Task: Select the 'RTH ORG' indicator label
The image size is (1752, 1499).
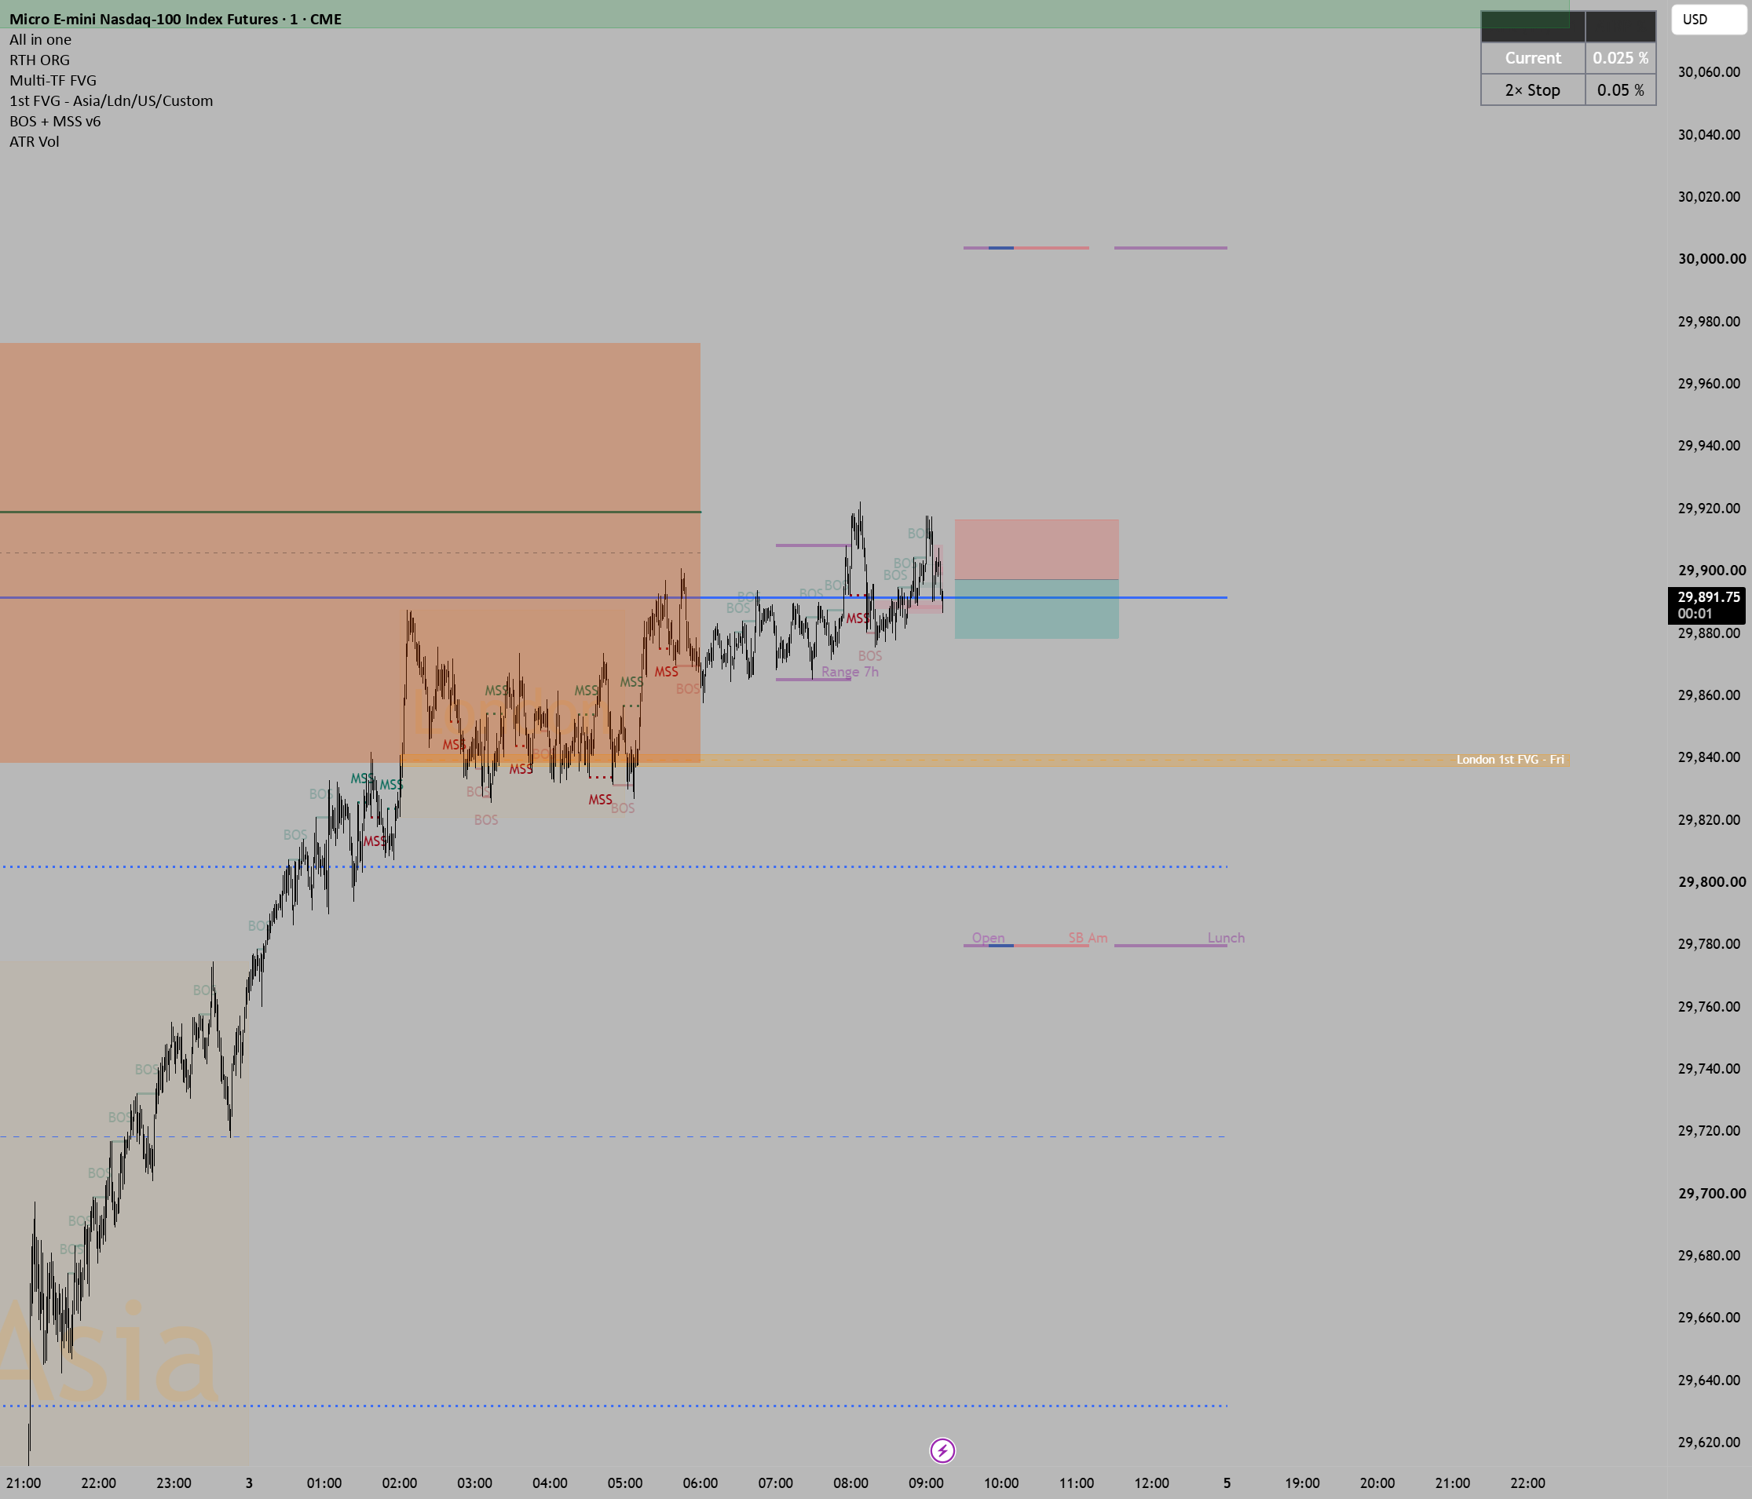Action: [x=40, y=60]
